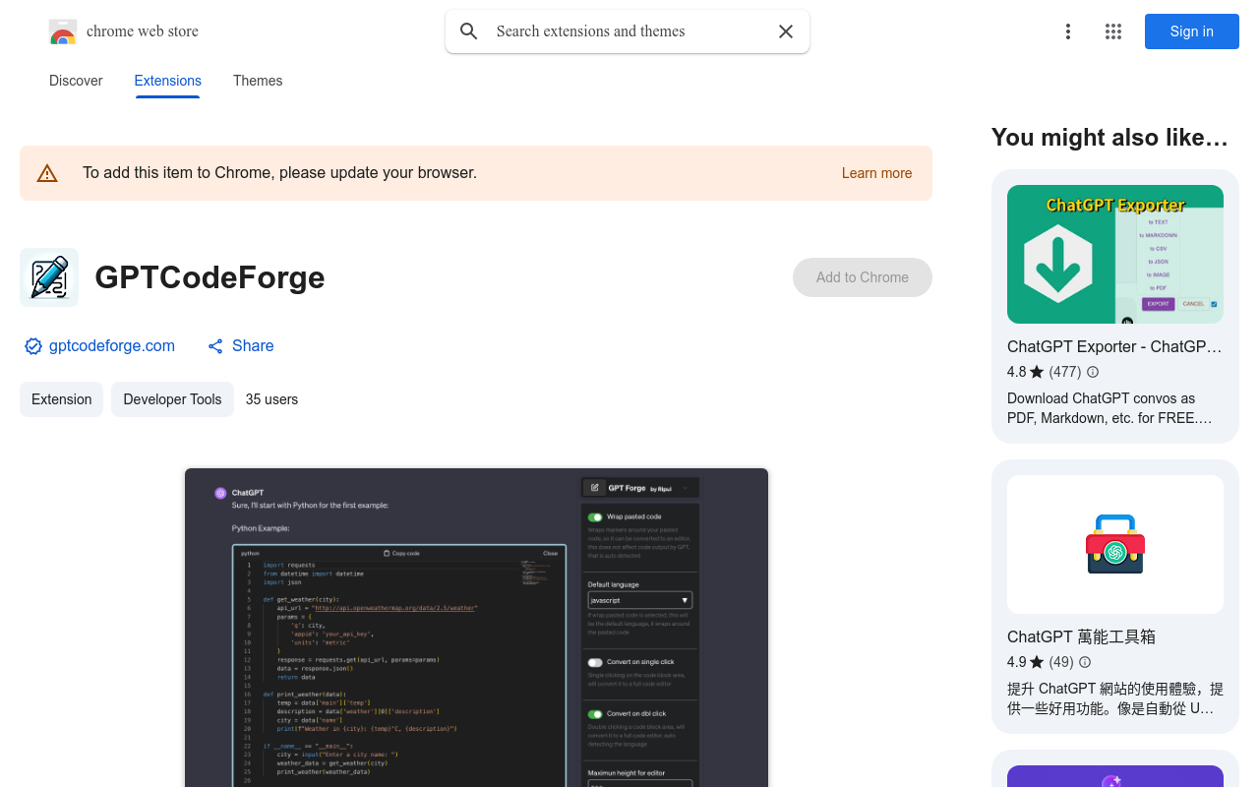The height and width of the screenshot is (787, 1259).
Task: Toggle Convert on single click in screenshot
Action: pos(595,662)
